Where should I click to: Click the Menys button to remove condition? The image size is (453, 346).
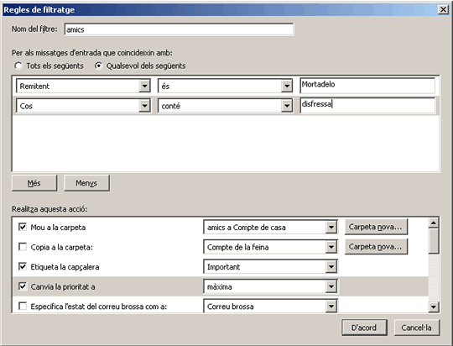86,183
